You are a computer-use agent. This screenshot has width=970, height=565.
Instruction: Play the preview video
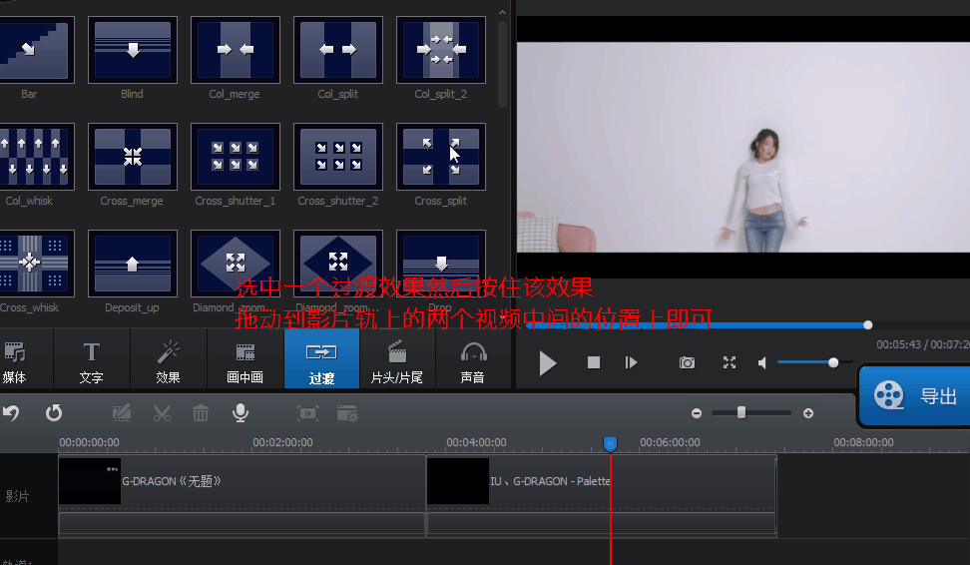(548, 363)
